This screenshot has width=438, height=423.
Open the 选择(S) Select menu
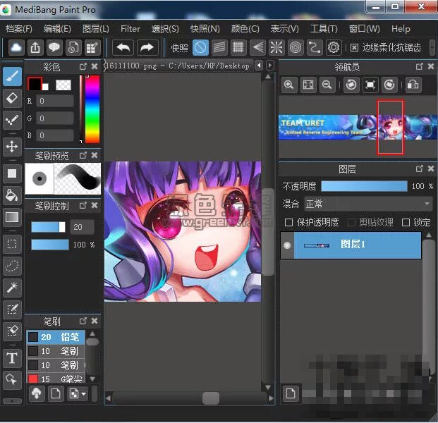[165, 29]
